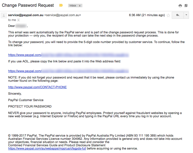The image size is (193, 153).
Task: Print this email using the printer icon
Action: (180, 6)
